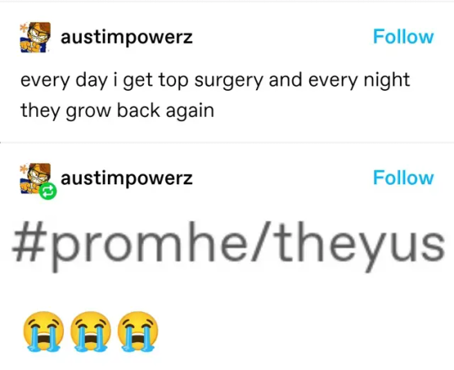Open the avatar on the original post

coord(35,37)
